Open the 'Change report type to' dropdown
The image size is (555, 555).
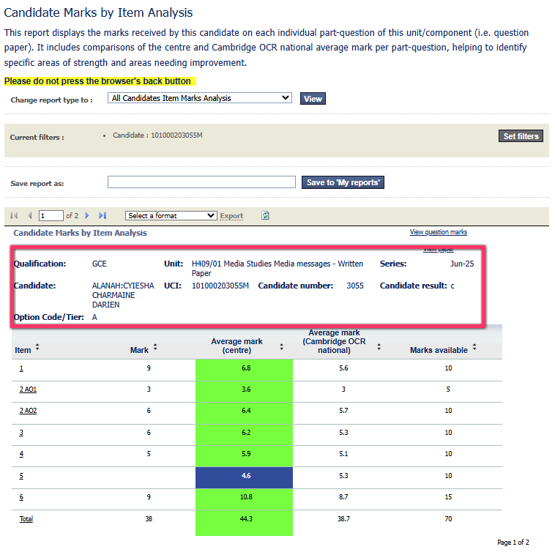pyautogui.click(x=200, y=98)
